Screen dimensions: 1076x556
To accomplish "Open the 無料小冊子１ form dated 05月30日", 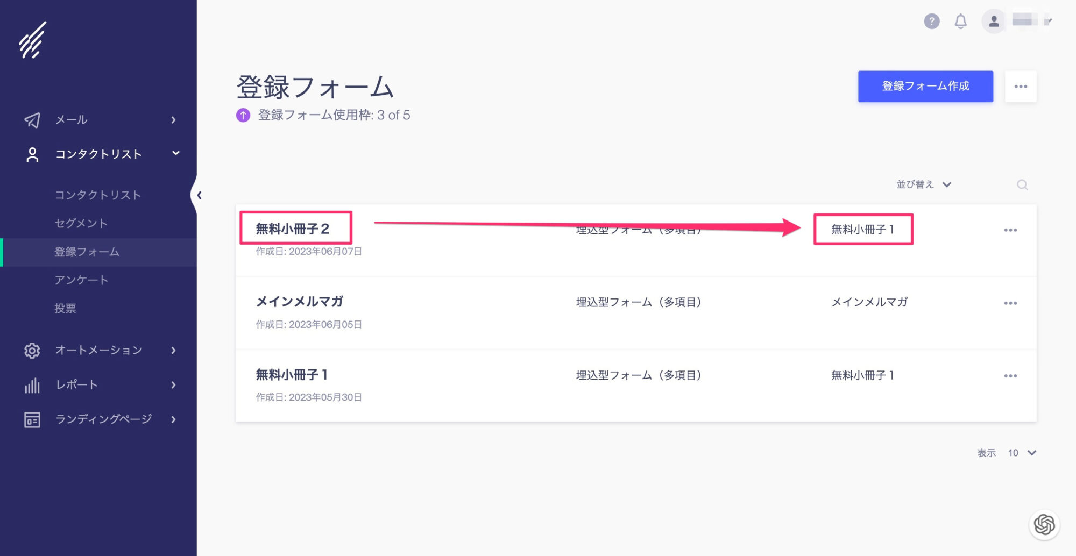I will click(292, 375).
